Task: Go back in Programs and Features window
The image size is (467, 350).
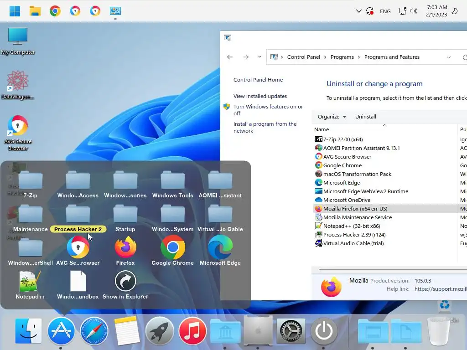Action: [230, 57]
